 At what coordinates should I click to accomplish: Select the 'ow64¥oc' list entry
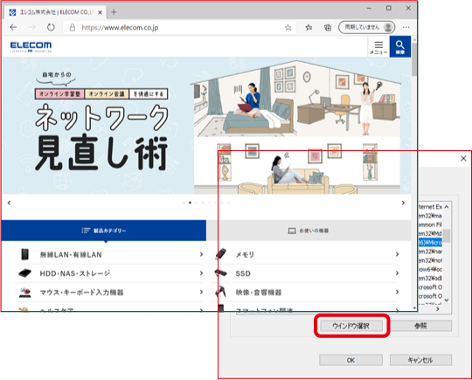click(430, 269)
